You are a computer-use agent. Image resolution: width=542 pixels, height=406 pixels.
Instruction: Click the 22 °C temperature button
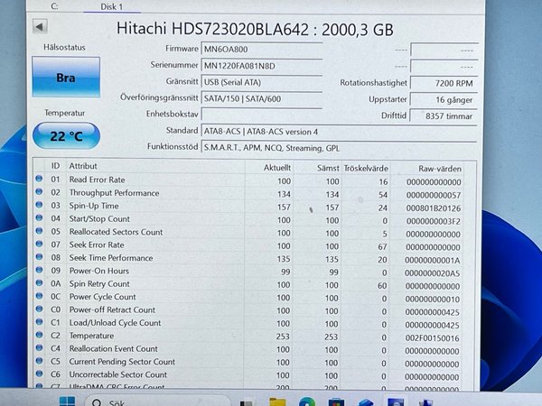(66, 135)
